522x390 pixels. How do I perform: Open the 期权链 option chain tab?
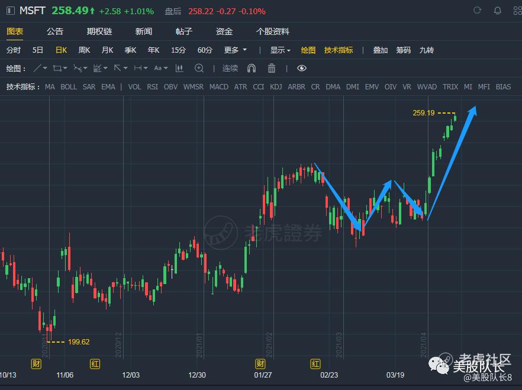click(99, 31)
